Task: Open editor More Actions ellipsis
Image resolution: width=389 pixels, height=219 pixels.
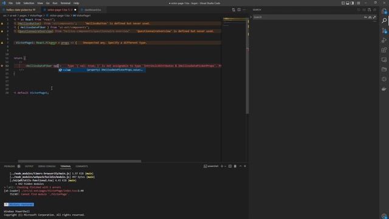Action: click(x=244, y=10)
